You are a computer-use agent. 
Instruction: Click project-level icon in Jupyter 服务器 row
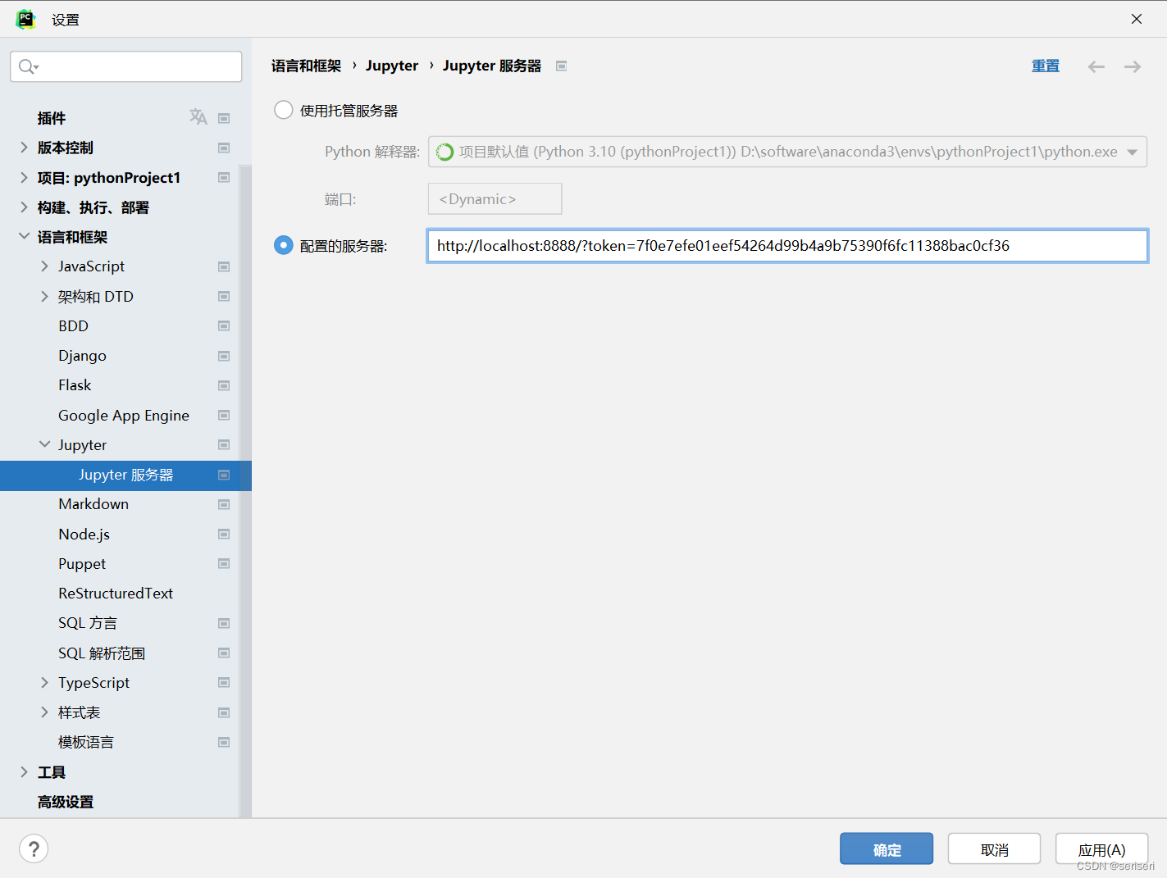[x=224, y=475]
